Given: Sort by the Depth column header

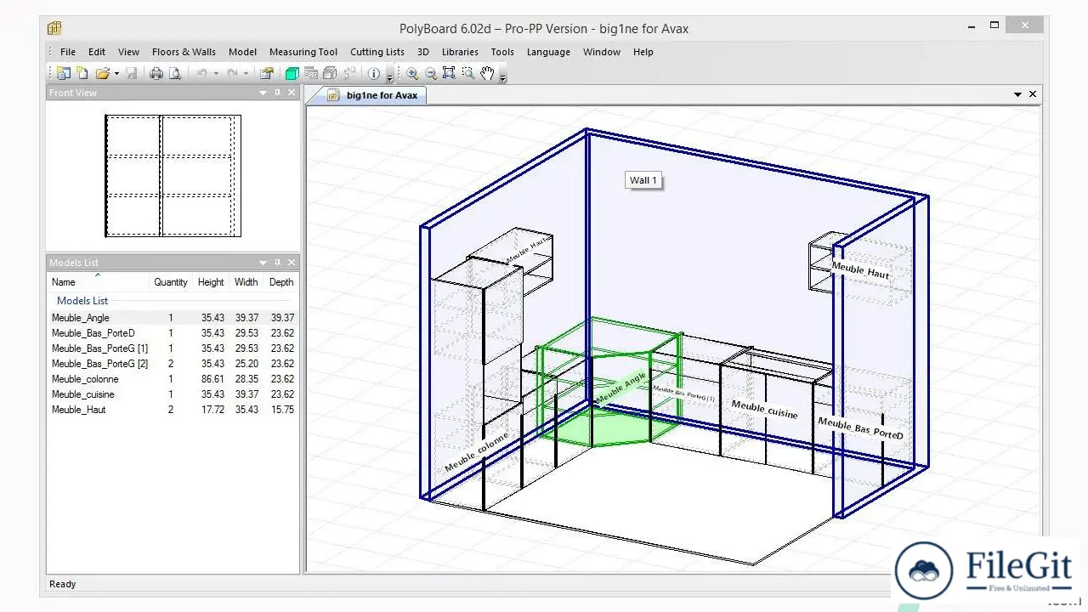Looking at the screenshot, I should [281, 282].
